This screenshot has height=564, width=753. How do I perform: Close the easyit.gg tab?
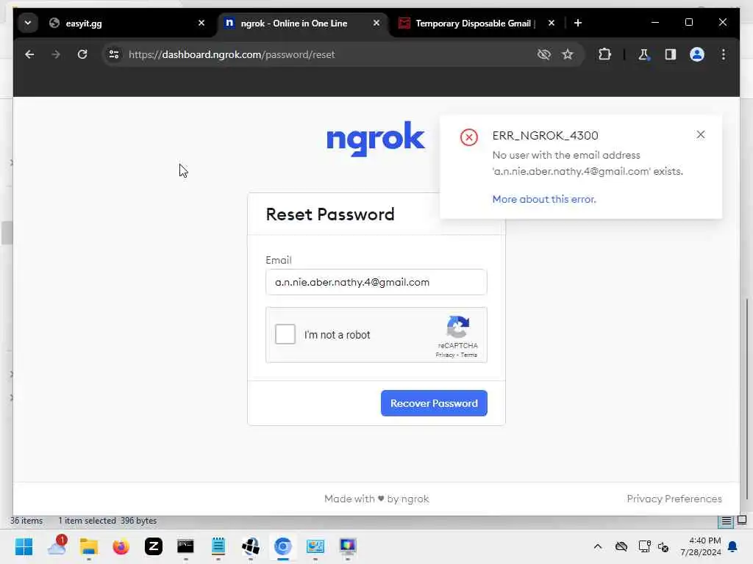[x=201, y=23]
